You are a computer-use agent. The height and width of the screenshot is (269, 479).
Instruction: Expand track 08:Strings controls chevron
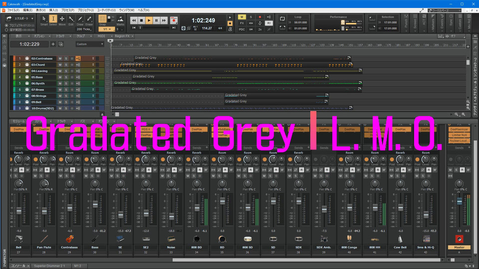click(x=93, y=96)
